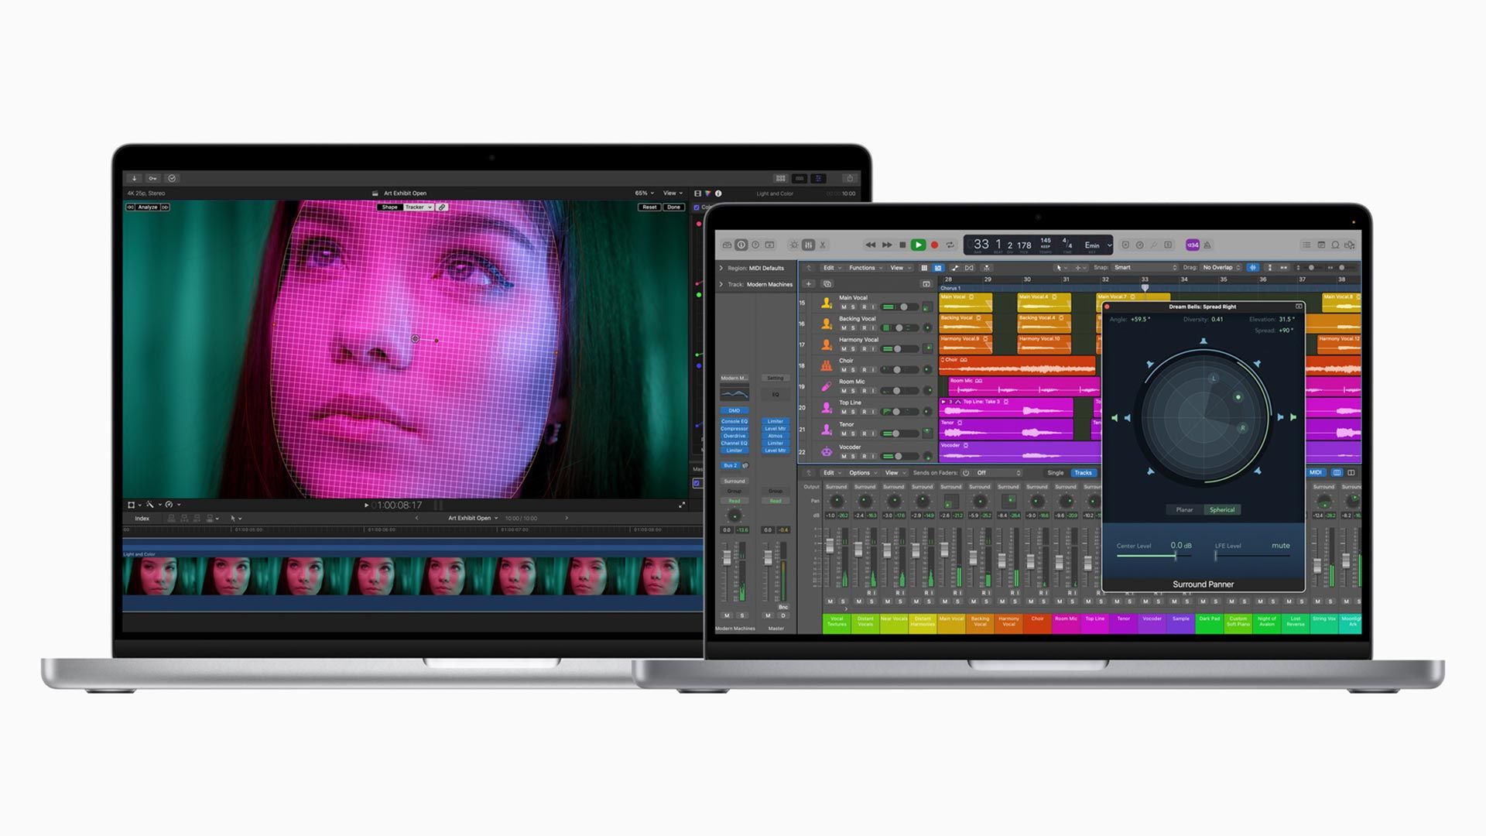Click the Analyze button in the viewer
The image size is (1486, 836).
pos(147,207)
